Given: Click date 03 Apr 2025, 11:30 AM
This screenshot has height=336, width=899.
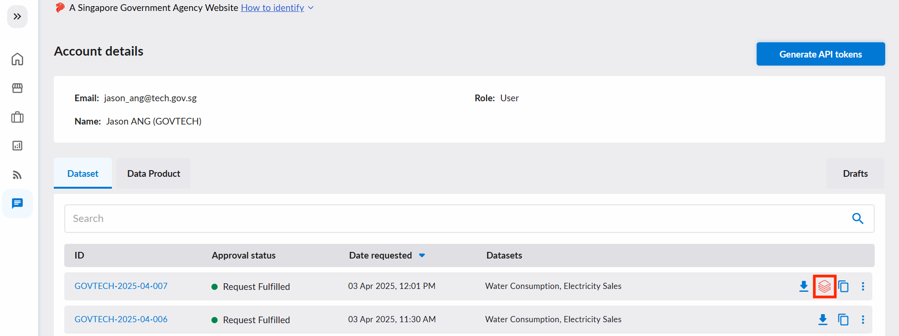Looking at the screenshot, I should click(x=392, y=319).
